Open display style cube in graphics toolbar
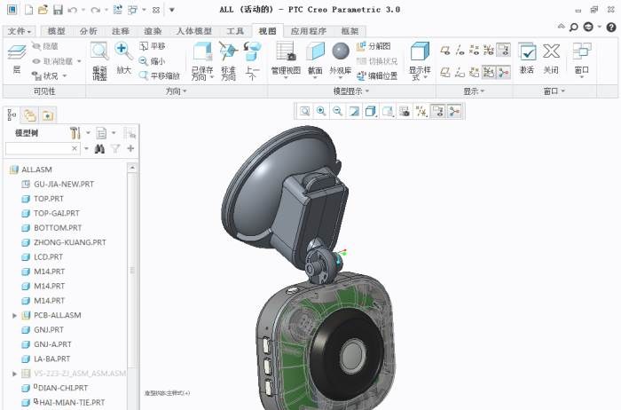Image resolution: width=621 pixels, height=410 pixels. (371, 111)
